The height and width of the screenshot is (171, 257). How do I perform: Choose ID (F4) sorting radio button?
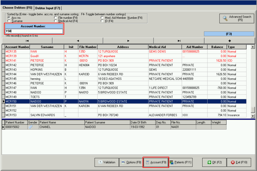click(102, 21)
